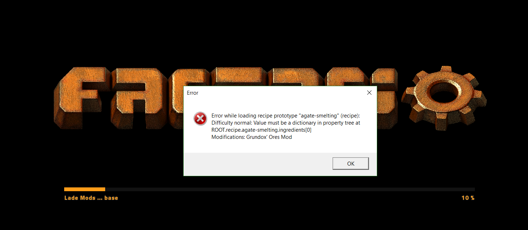Viewport: 528px width, 230px height.
Task: Click the "Modifications: Grundox' Ores Mod" line
Action: click(252, 137)
